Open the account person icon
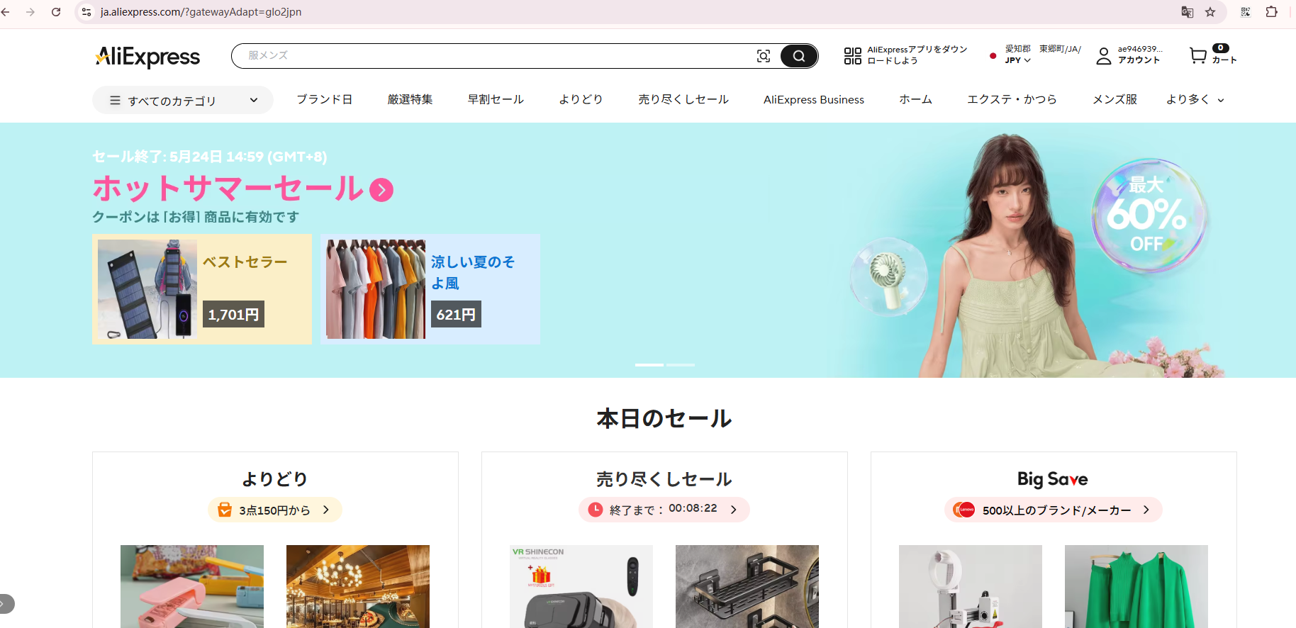Screen dimensions: 1296x628 pos(1103,56)
